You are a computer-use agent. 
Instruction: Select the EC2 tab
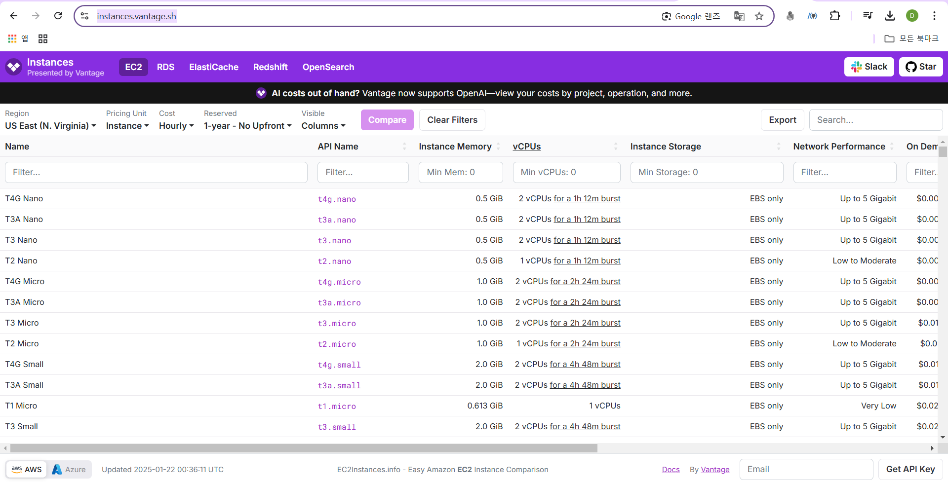133,67
